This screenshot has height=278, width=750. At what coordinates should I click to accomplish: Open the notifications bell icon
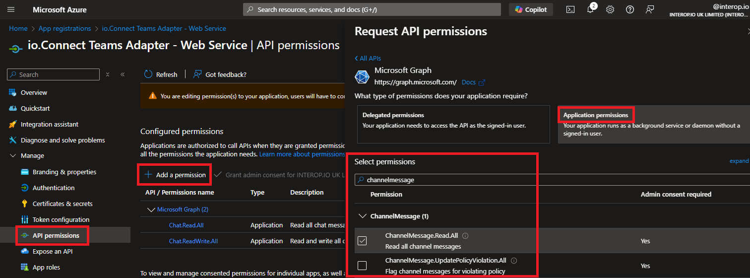point(590,9)
